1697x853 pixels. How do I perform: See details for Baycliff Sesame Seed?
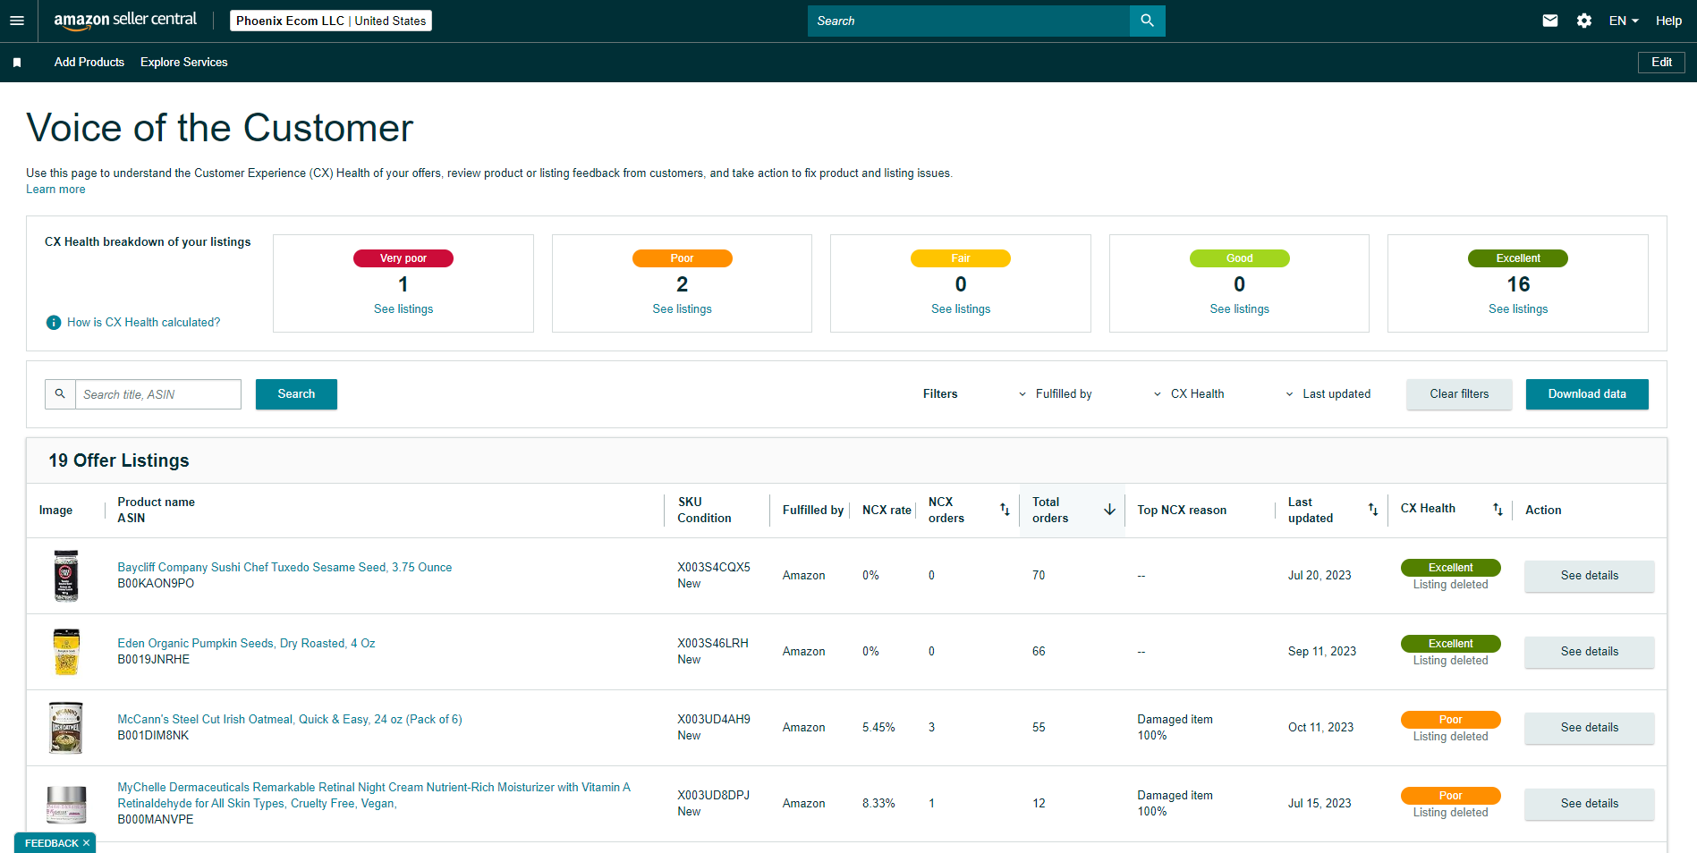[1589, 576]
